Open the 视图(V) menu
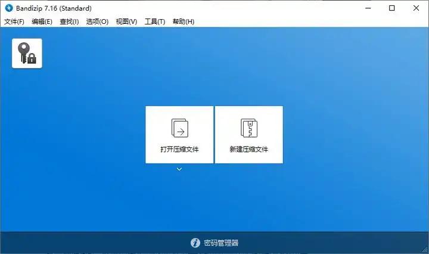This screenshot has height=254, width=429. tap(126, 21)
